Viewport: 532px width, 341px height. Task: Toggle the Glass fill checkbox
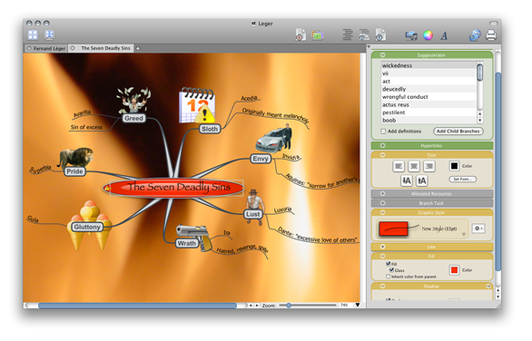click(x=391, y=270)
